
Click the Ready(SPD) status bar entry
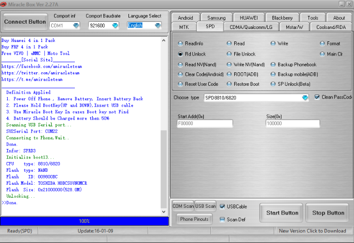(20, 231)
